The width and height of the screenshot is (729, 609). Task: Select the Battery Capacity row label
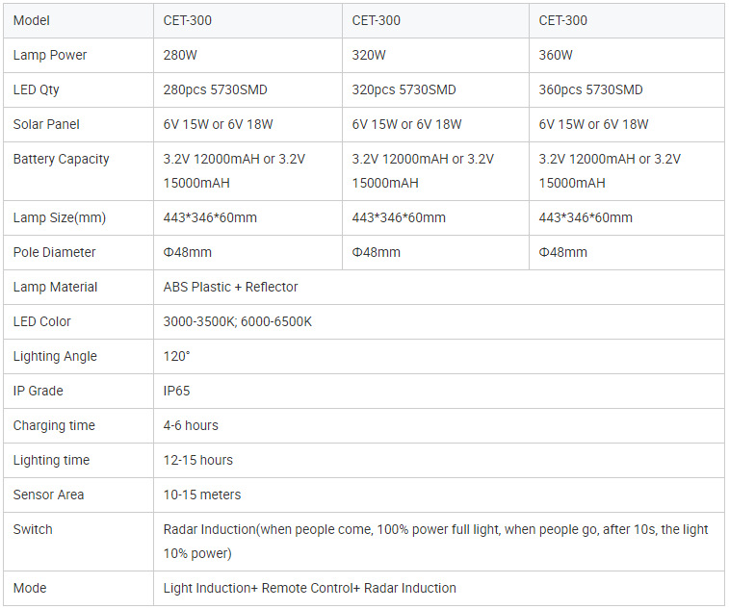click(x=61, y=160)
